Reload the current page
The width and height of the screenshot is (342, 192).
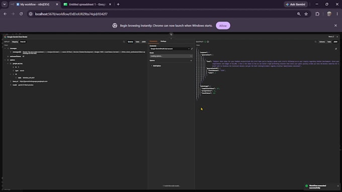[21, 14]
